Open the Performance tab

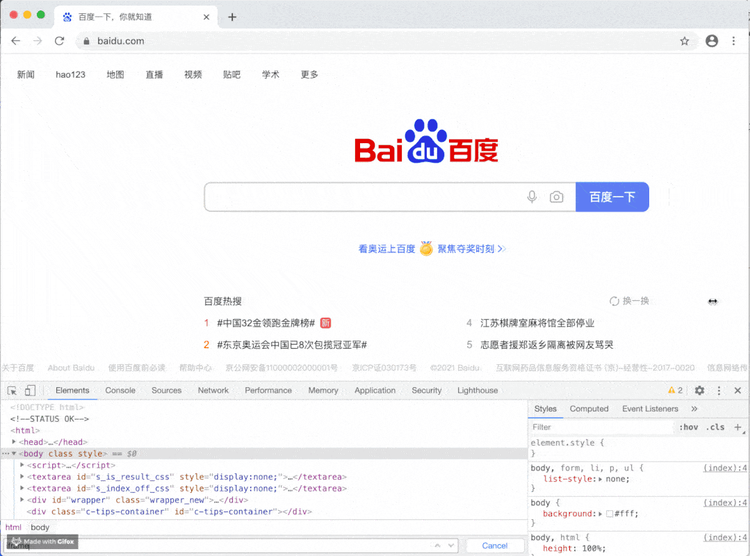pyautogui.click(x=268, y=391)
